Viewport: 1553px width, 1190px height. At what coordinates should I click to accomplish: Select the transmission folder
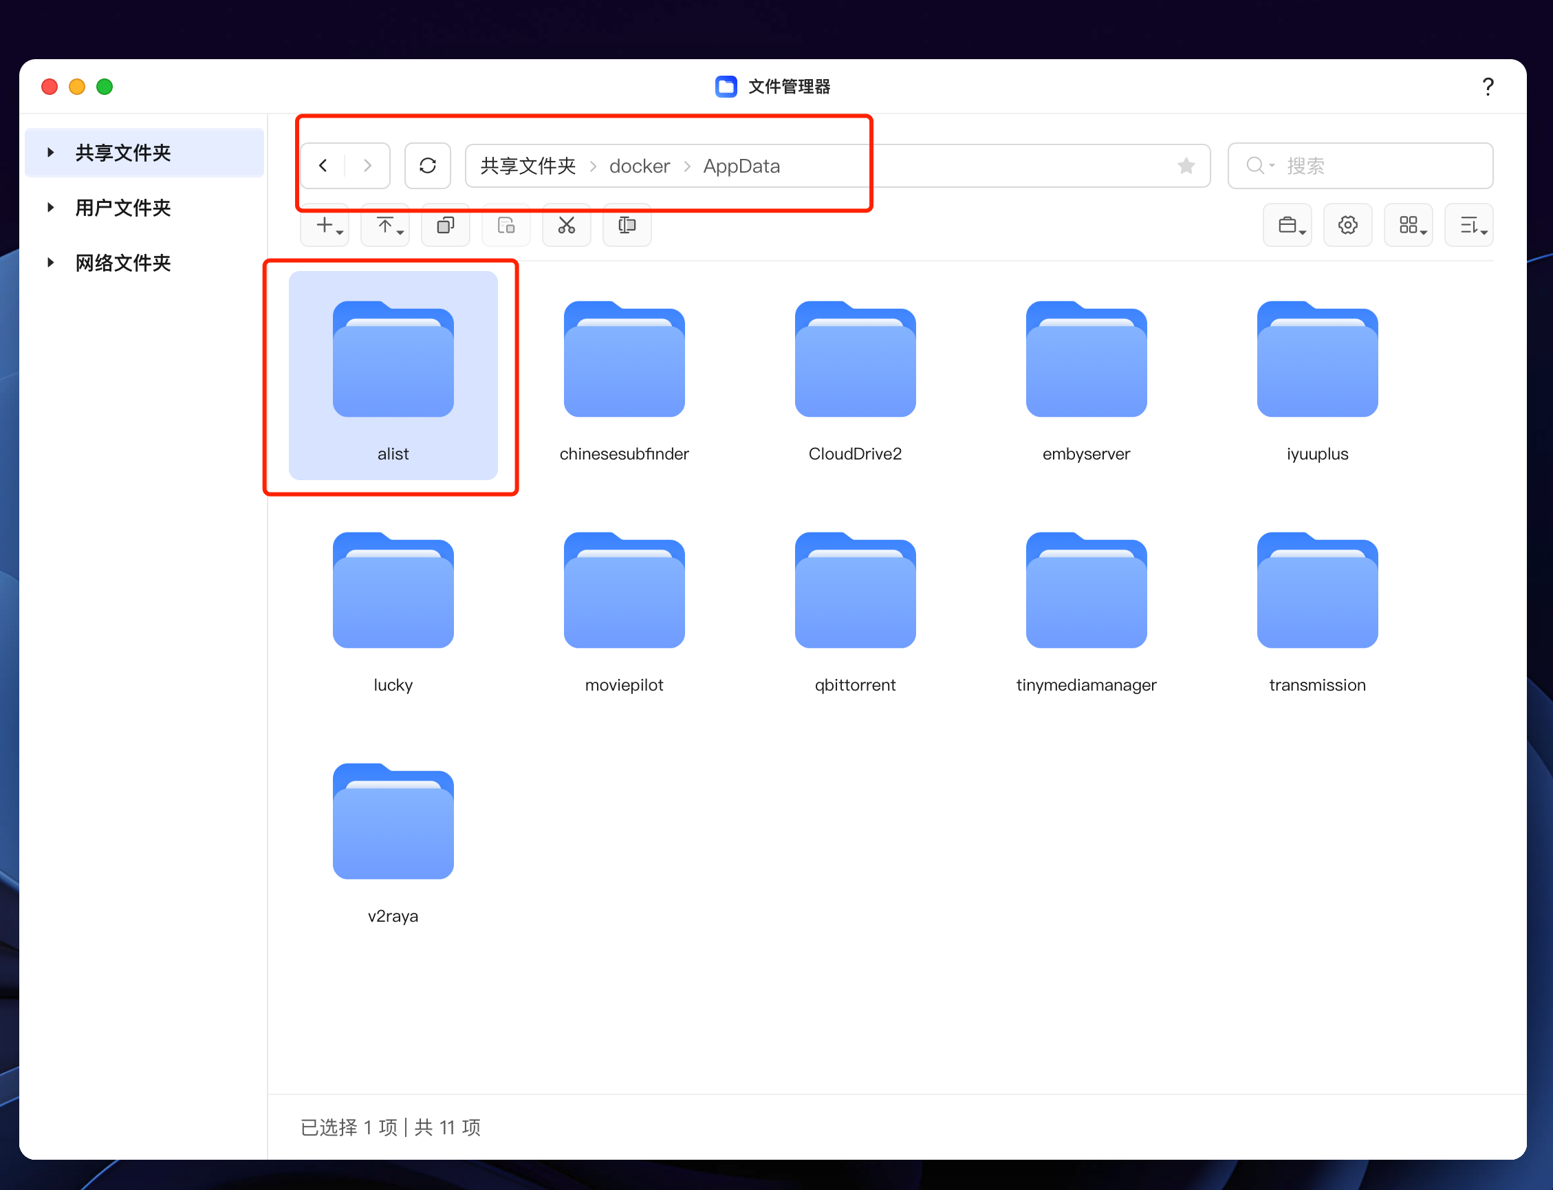tap(1317, 606)
